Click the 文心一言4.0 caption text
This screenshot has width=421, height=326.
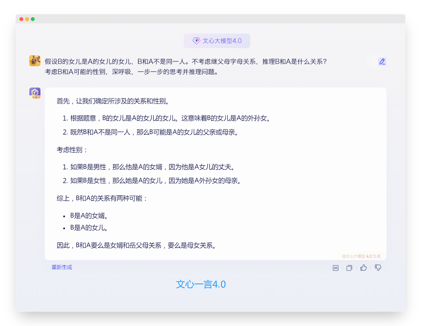(x=201, y=284)
